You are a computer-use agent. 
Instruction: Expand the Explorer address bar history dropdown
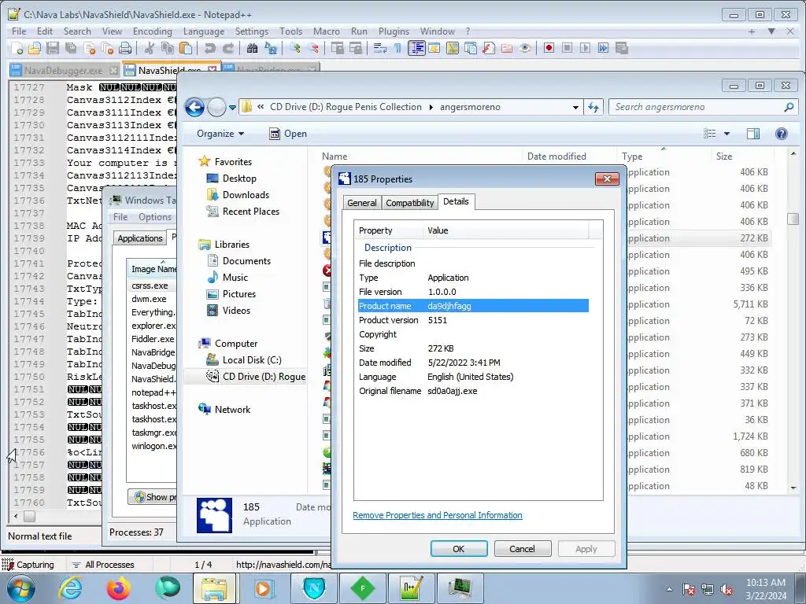coord(575,107)
